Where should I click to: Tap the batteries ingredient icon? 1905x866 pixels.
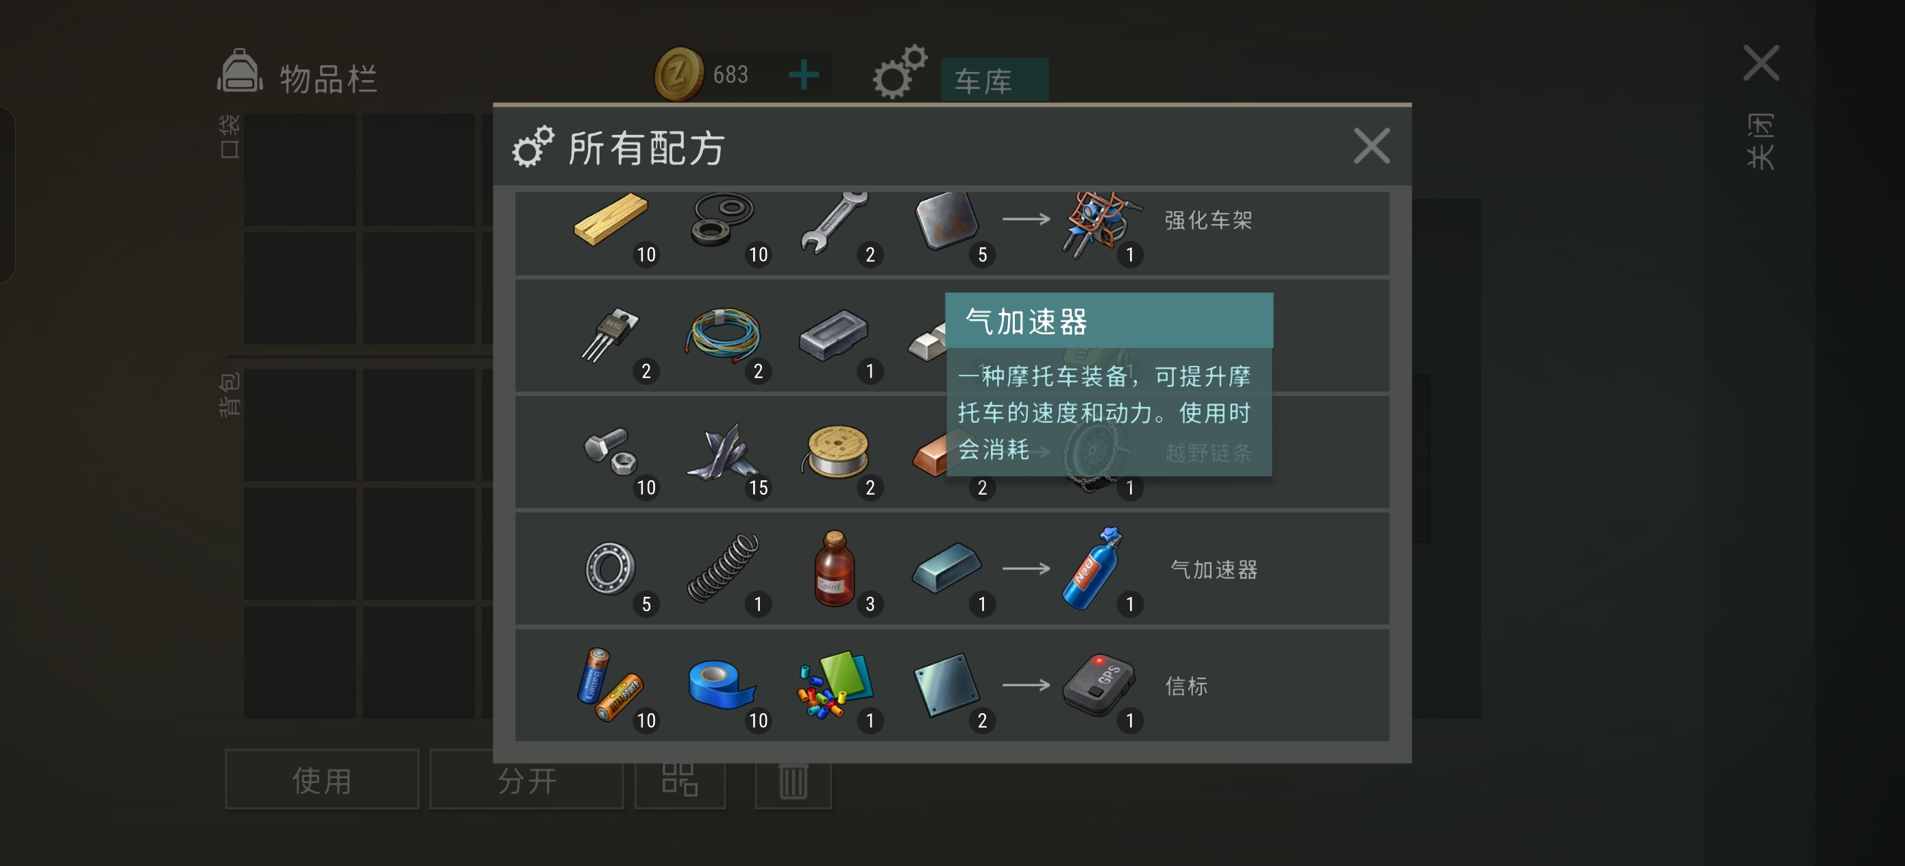[x=609, y=683]
